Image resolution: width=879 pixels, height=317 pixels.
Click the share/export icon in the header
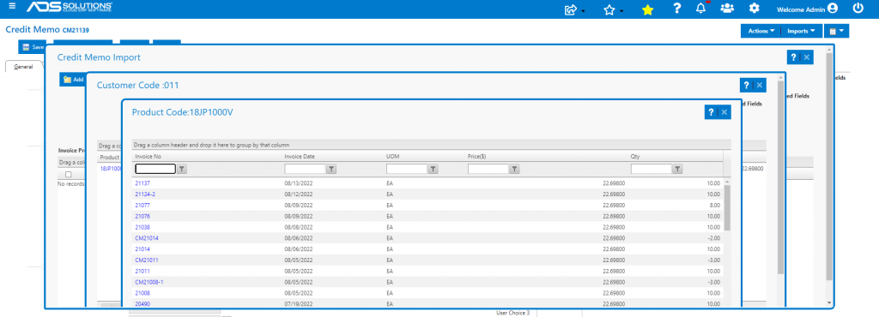pyautogui.click(x=571, y=9)
